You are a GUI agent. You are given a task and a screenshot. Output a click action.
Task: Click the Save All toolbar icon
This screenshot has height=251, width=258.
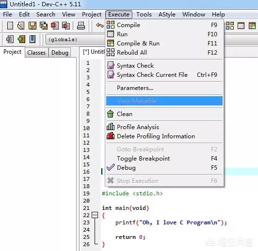(44, 26)
